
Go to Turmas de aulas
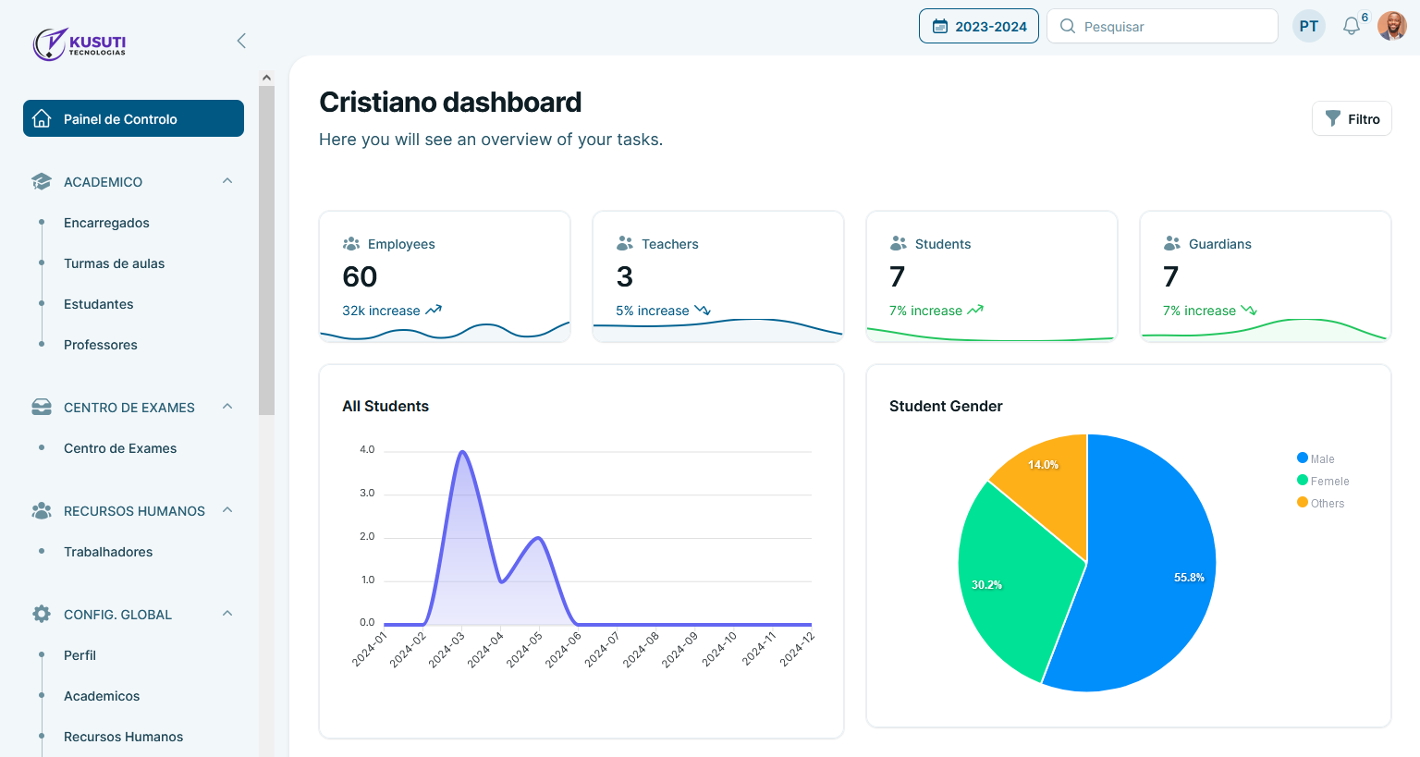tap(114, 263)
